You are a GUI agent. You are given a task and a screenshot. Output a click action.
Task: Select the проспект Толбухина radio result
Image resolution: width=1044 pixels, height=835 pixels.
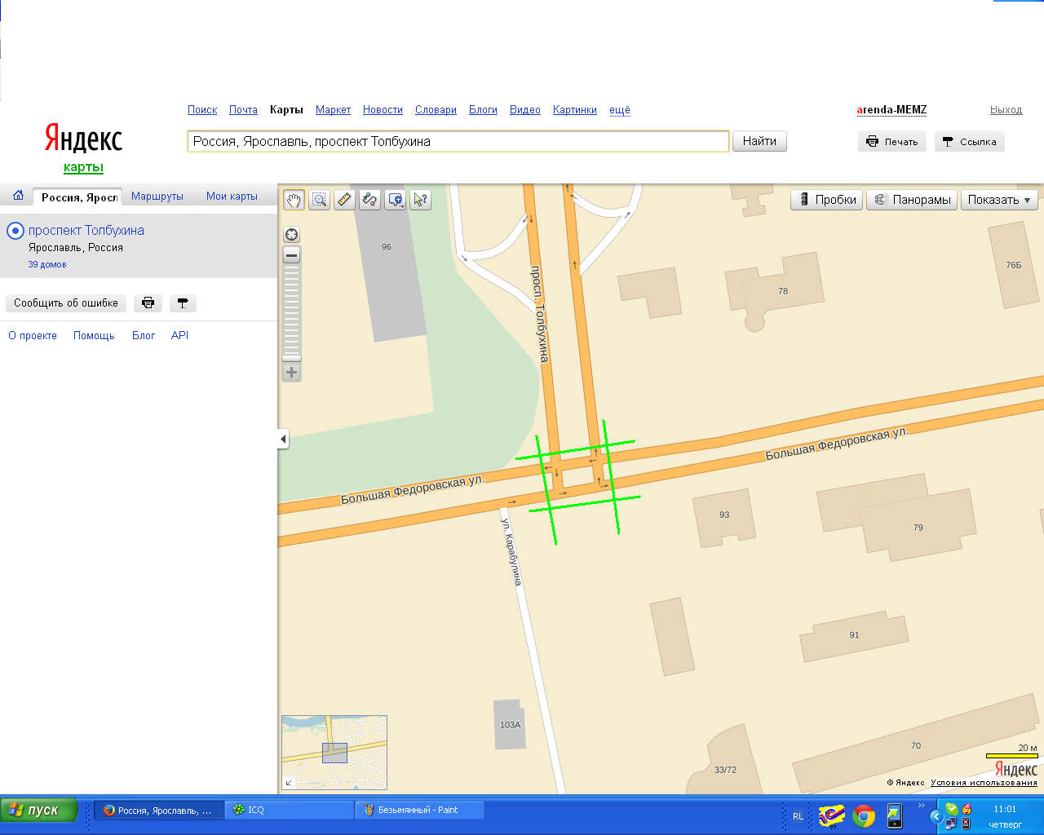pyautogui.click(x=15, y=231)
